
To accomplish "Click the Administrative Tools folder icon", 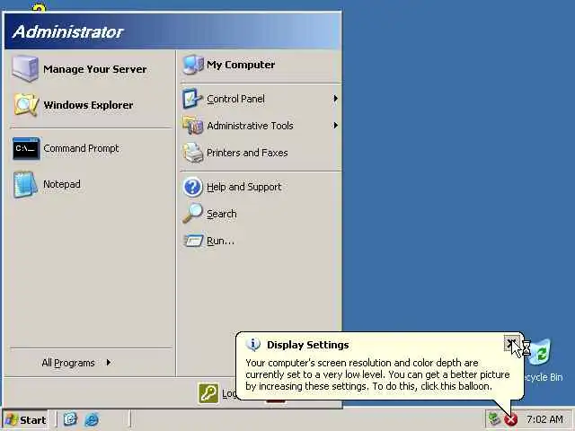I will [x=193, y=126].
